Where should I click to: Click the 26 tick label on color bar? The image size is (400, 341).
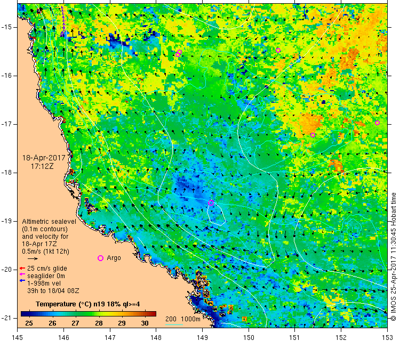[52, 323]
